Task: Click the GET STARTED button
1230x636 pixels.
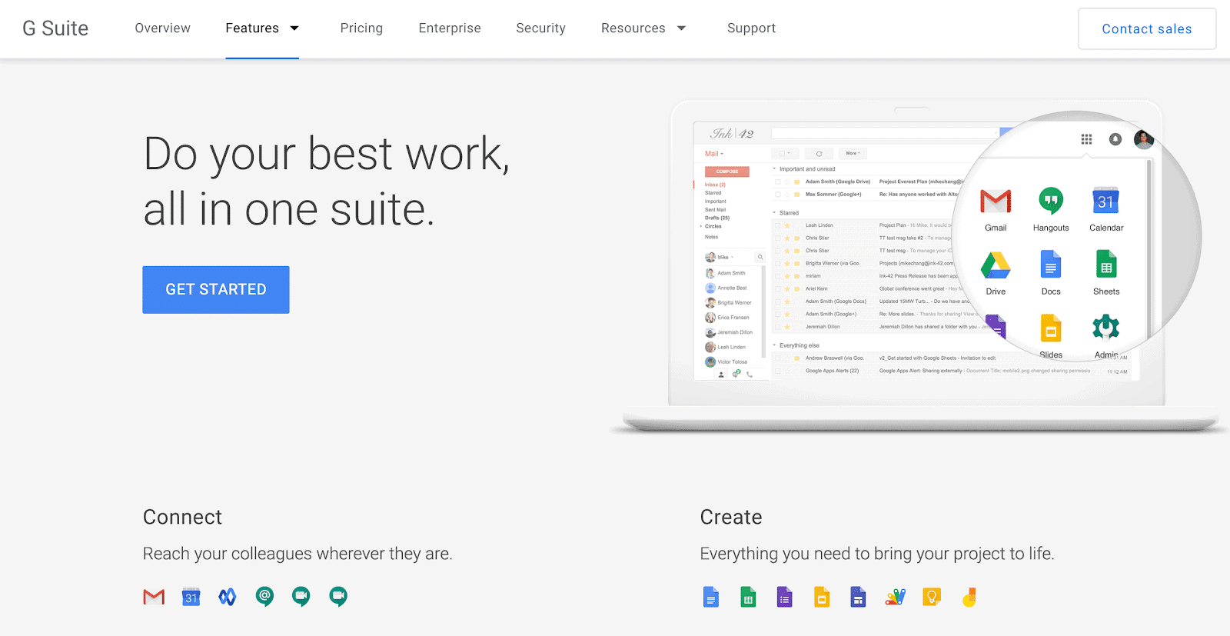Action: (216, 290)
